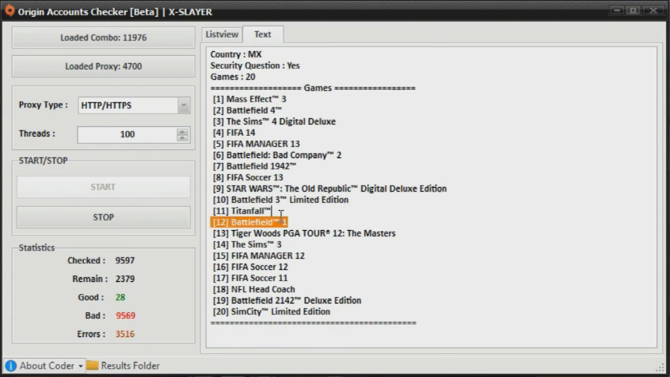This screenshot has height=377, width=670.
Task: Click the highlighted Battlefield 1 entry
Action: pyautogui.click(x=249, y=222)
